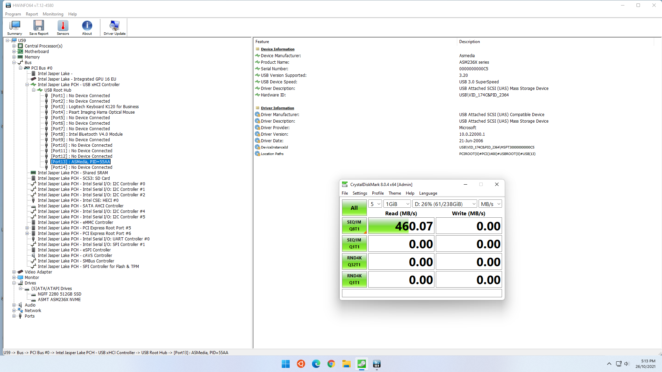
Task: Collapse the Drives tree node
Action: click(x=14, y=283)
